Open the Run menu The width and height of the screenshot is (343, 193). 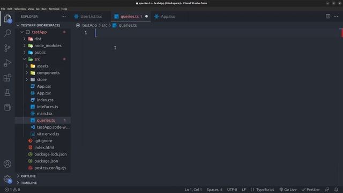tap(44, 9)
